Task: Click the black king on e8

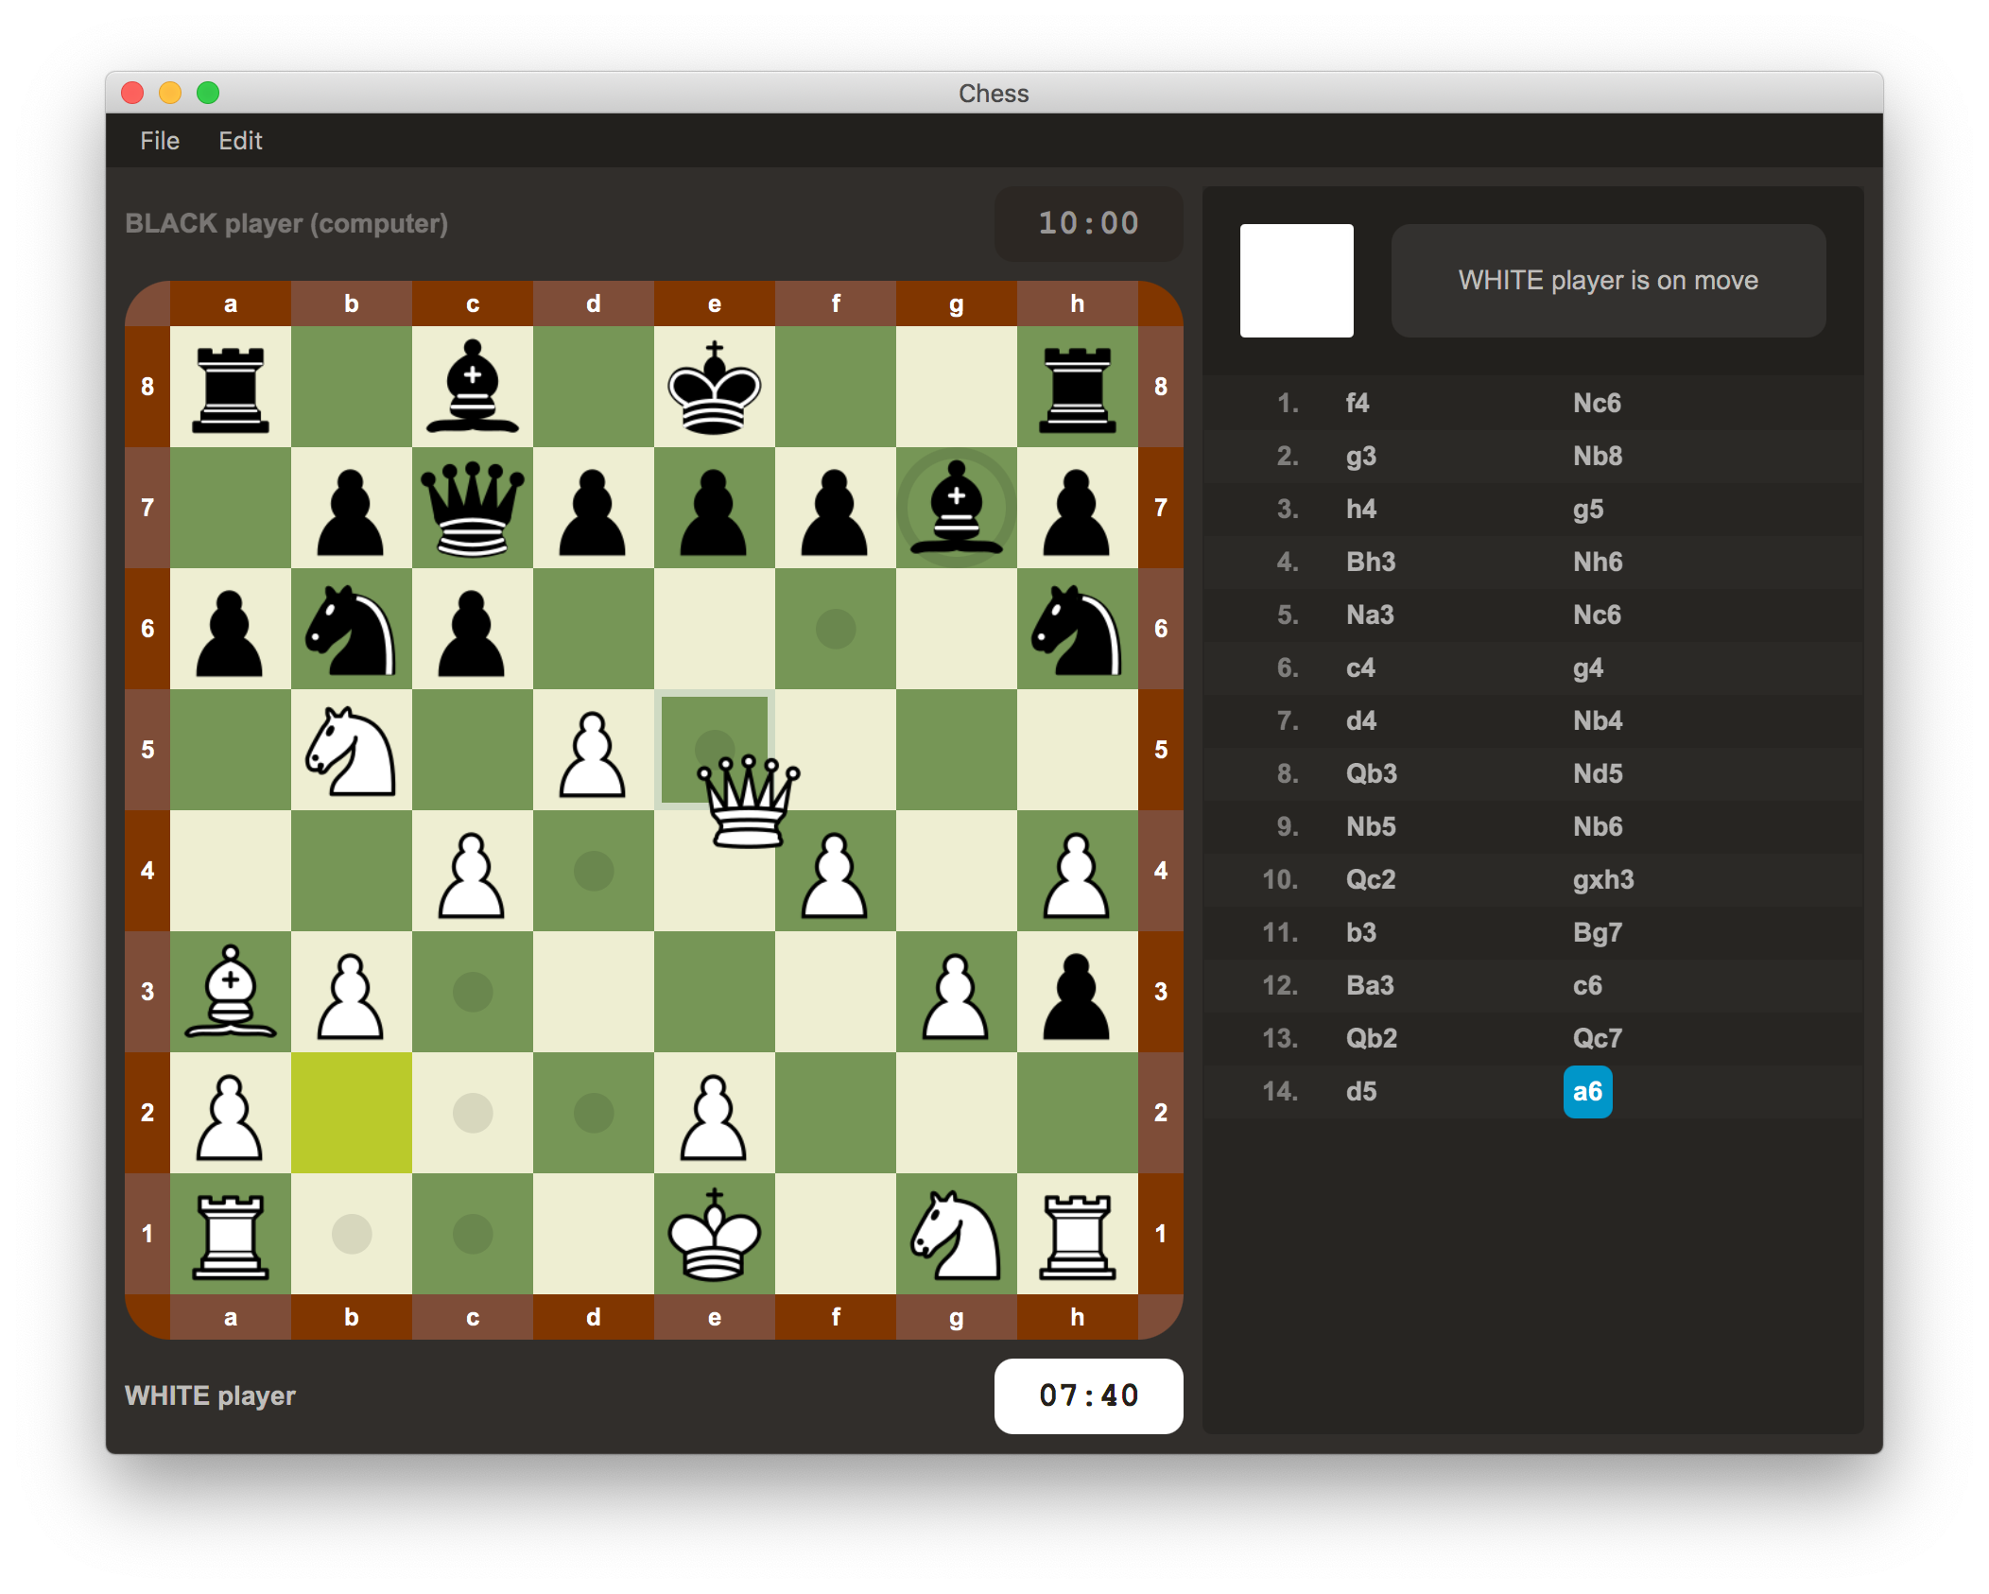Action: click(714, 388)
